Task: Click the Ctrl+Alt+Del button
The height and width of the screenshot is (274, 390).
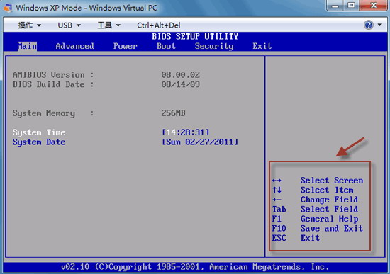Action: pyautogui.click(x=159, y=25)
